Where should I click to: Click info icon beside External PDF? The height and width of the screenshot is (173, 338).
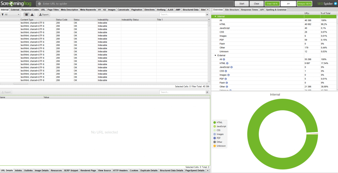(x=225, y=79)
